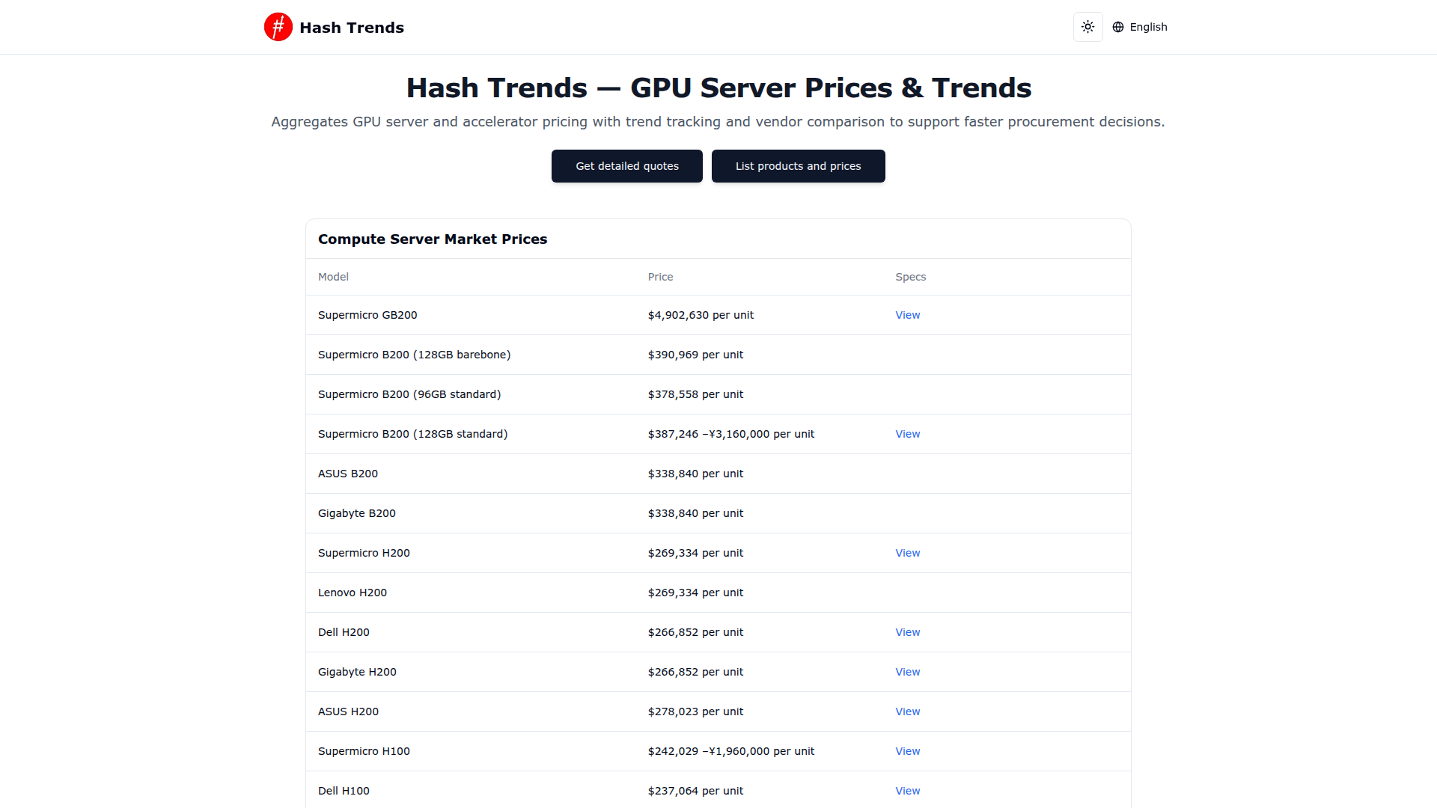The width and height of the screenshot is (1437, 808).
Task: Click the $242,029 –¥1,960,000 per unit price
Action: pyautogui.click(x=731, y=751)
